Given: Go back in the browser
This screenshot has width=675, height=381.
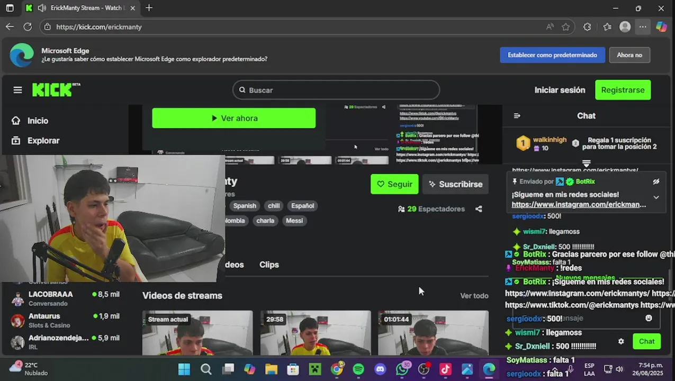Looking at the screenshot, I should pos(10,26).
